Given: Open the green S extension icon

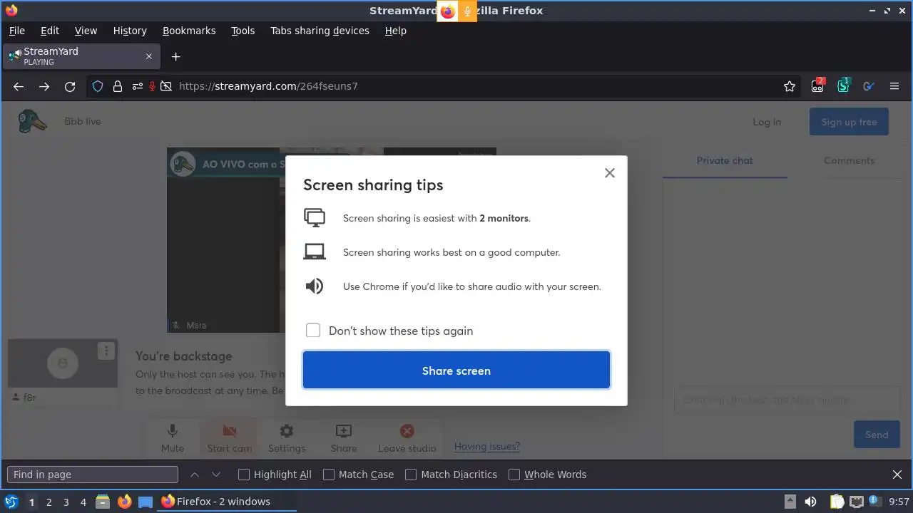Looking at the screenshot, I should [x=844, y=85].
